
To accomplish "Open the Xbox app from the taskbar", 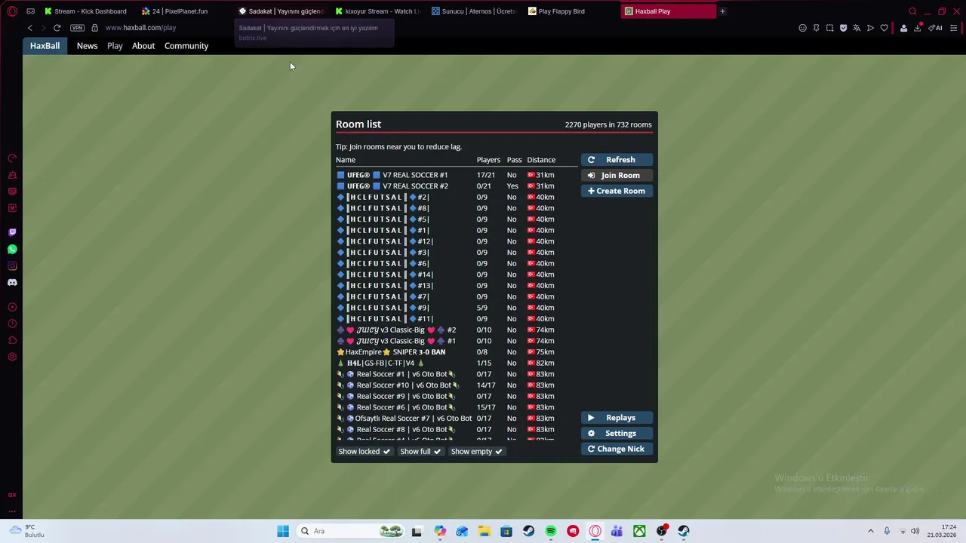I will tap(639, 531).
